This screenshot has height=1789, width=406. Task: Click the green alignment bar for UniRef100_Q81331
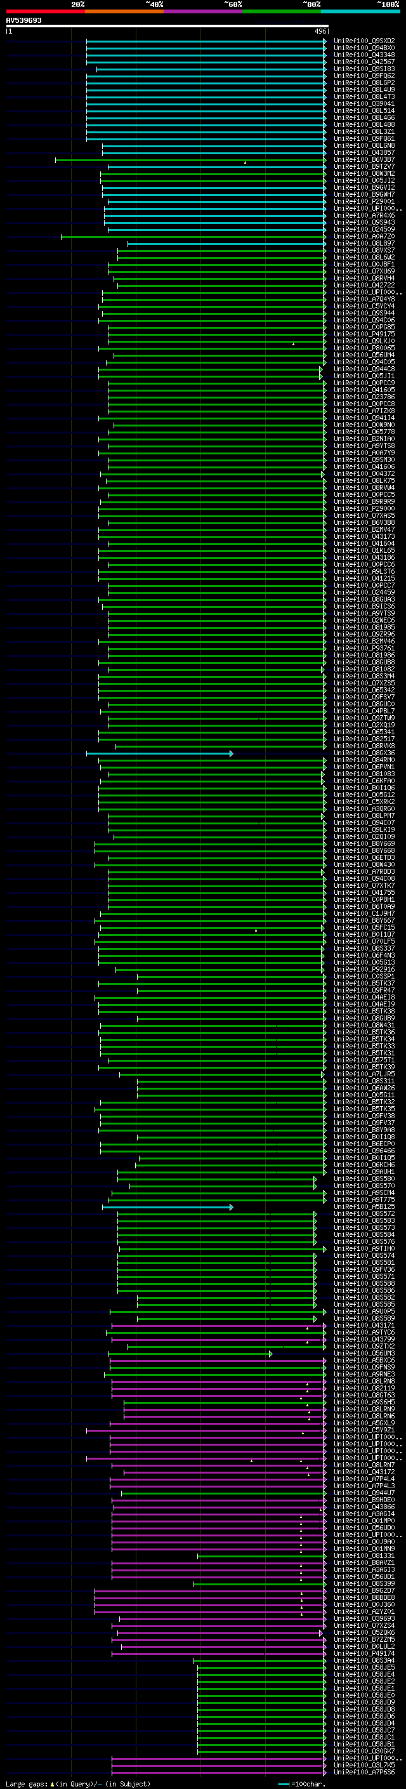click(261, 1556)
